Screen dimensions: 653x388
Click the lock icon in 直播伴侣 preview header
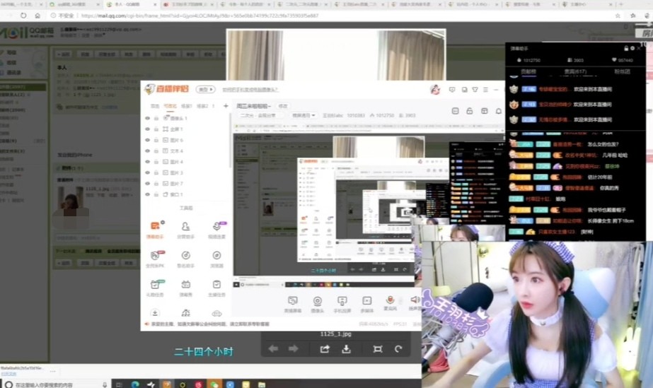[469, 111]
